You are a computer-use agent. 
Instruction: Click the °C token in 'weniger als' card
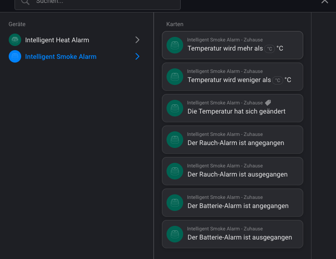click(277, 80)
